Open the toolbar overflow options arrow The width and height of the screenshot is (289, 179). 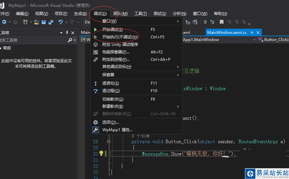(x=249, y=24)
